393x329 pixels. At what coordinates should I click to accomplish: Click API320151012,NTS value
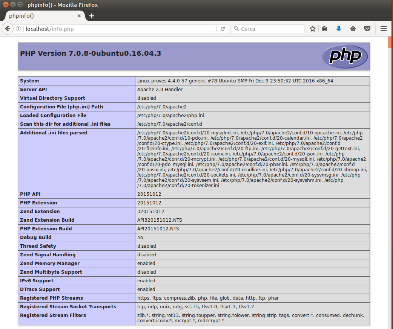pos(160,220)
